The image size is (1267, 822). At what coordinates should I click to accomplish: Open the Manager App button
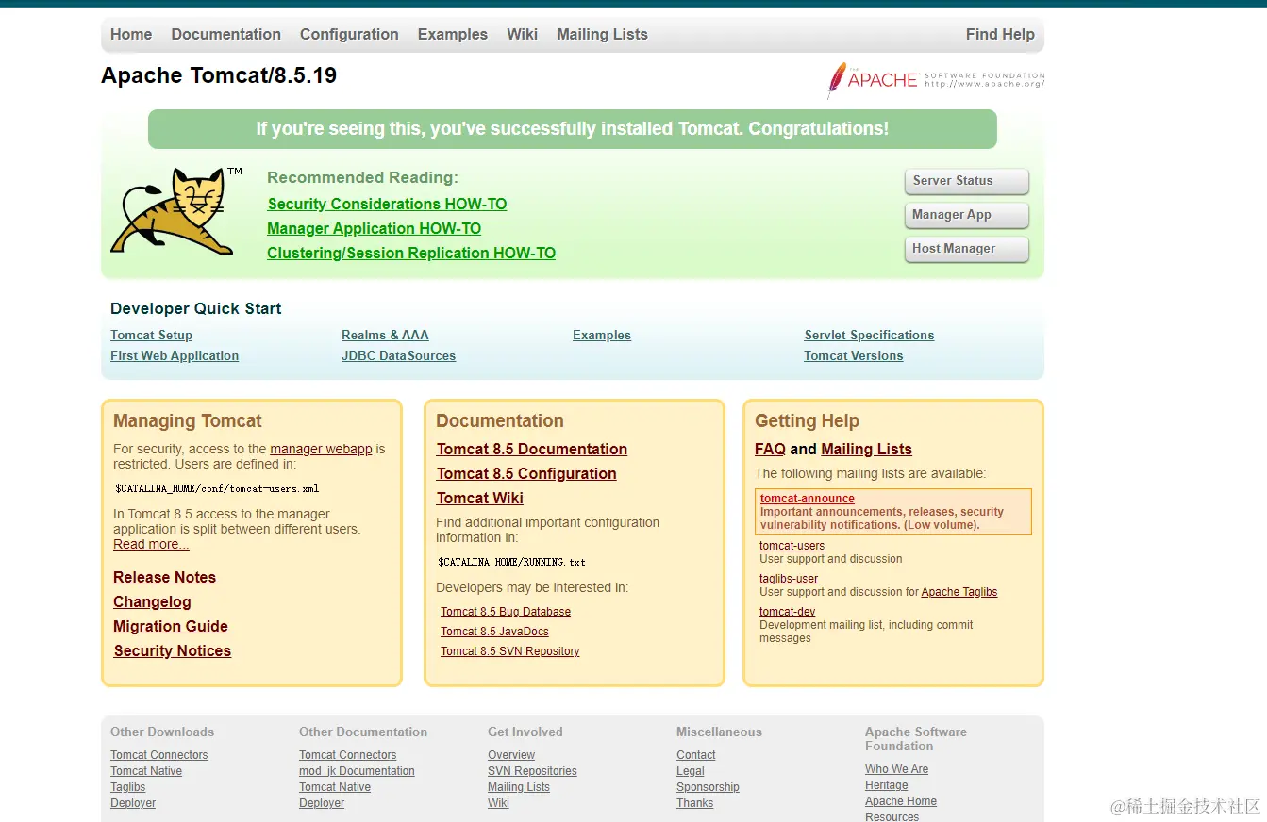tap(966, 215)
